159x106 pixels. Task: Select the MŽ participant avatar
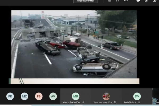tap(24, 96)
